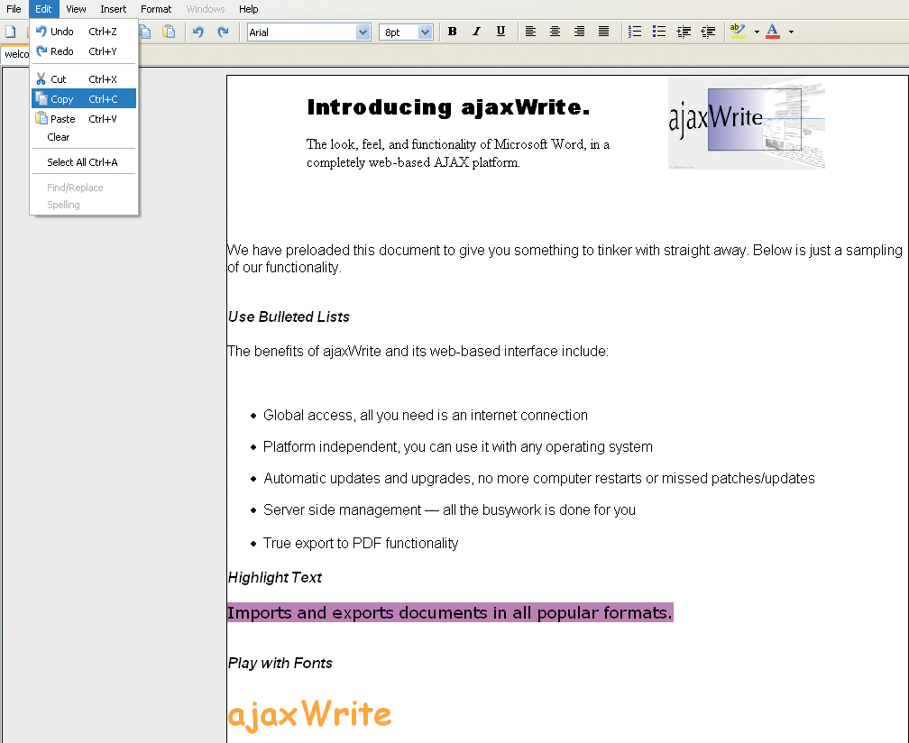Click the 'Highlight Text' heading
This screenshot has height=743, width=909.
pos(275,577)
